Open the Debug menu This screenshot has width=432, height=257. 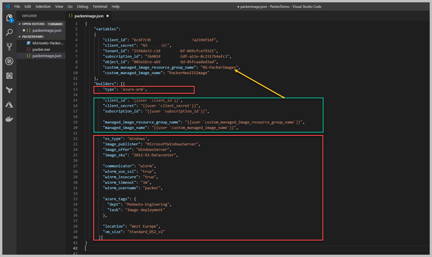click(x=83, y=6)
